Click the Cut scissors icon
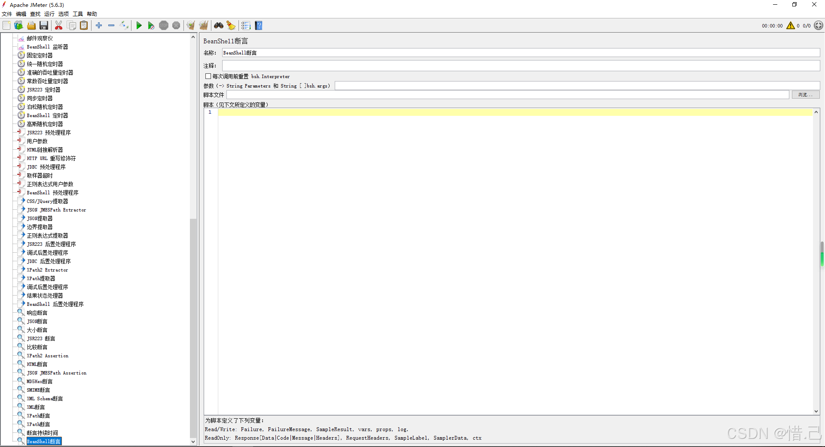This screenshot has width=825, height=447. point(59,26)
